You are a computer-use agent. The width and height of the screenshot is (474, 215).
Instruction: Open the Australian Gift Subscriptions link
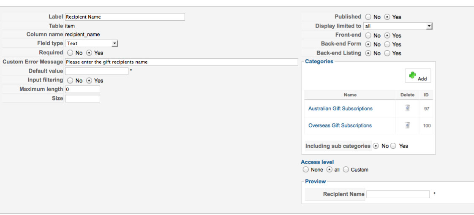click(340, 109)
